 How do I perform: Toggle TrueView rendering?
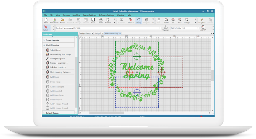pyautogui.click(x=122, y=20)
